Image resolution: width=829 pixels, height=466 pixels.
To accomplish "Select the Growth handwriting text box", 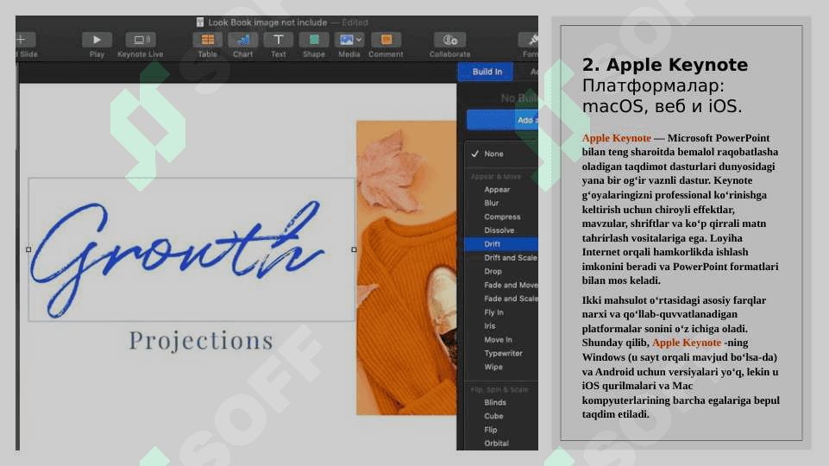I will [x=192, y=249].
